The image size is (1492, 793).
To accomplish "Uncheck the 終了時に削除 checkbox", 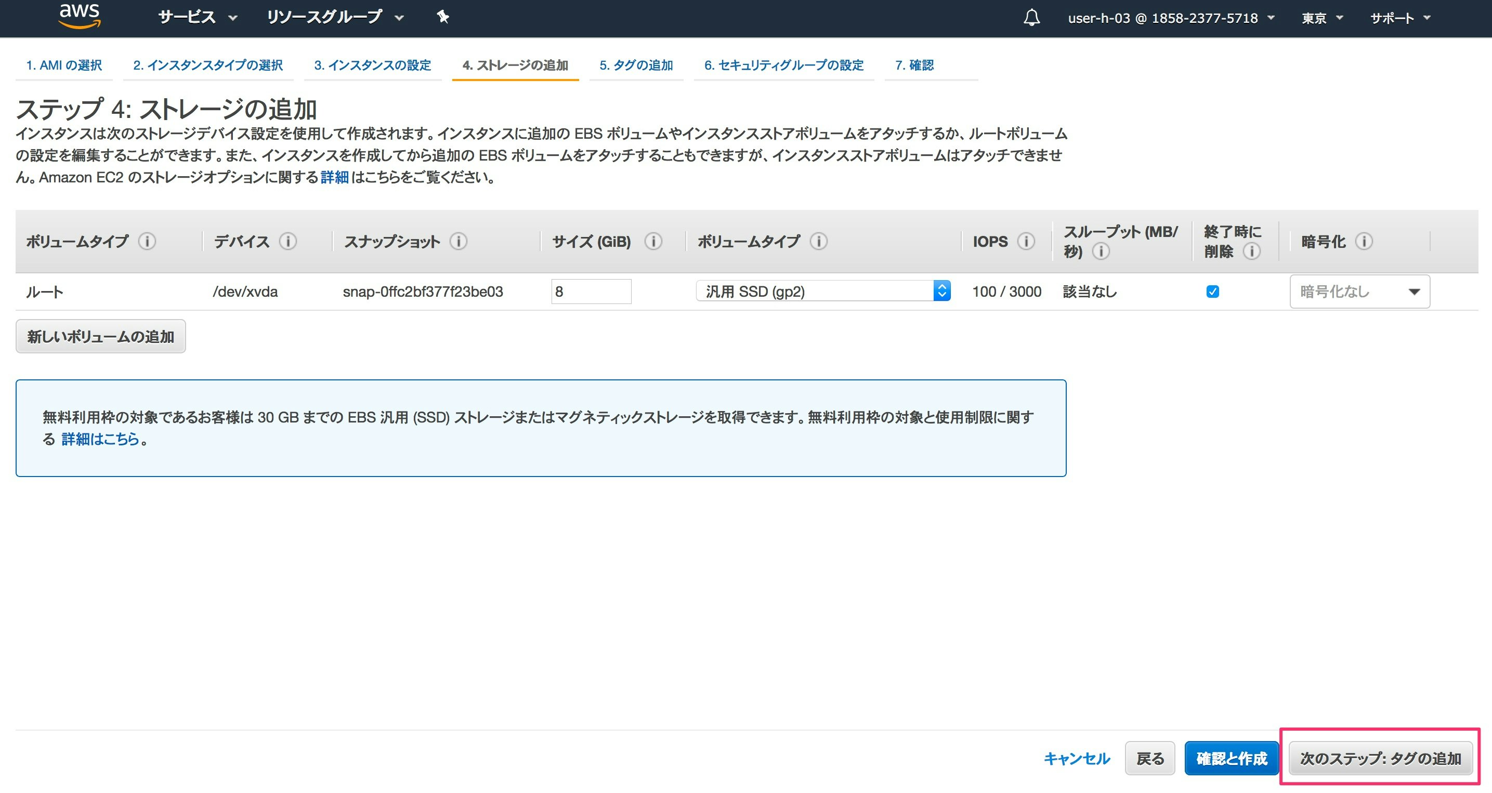I will pyautogui.click(x=1213, y=291).
